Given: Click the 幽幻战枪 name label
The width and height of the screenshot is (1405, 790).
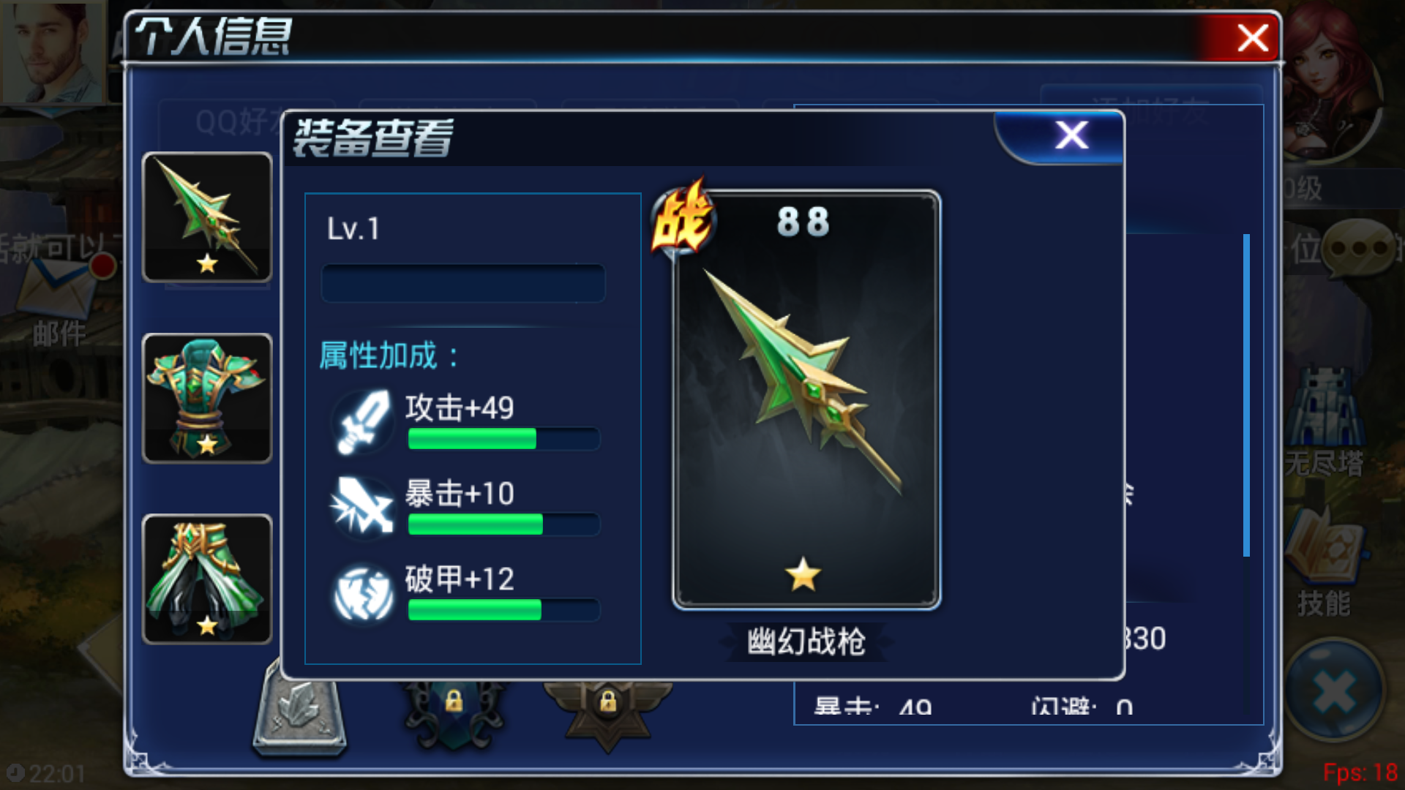Looking at the screenshot, I should pyautogui.click(x=806, y=642).
